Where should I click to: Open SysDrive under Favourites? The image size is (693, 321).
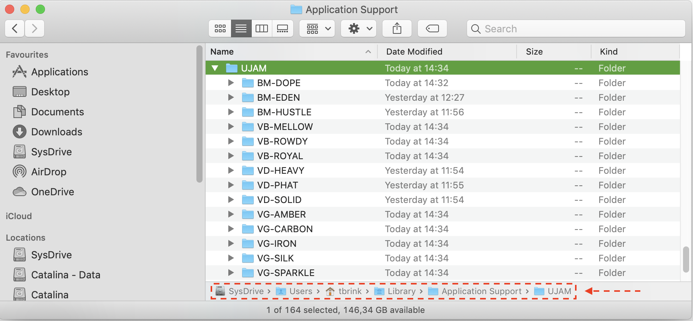tap(42, 152)
